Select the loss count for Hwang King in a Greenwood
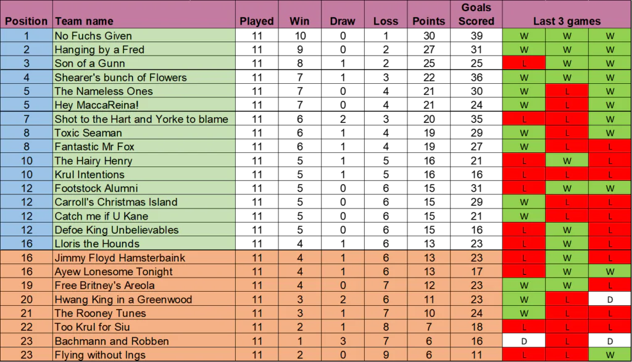The width and height of the screenshot is (632, 362). pos(386,300)
